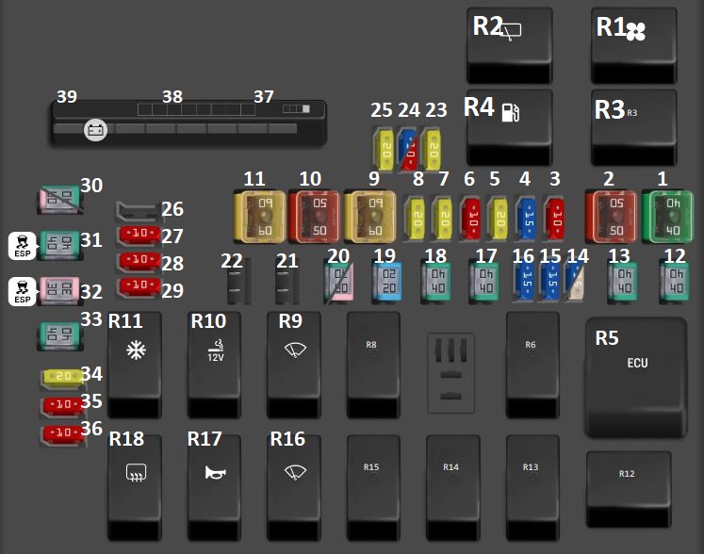
Task: Select the yellow 20A fuse number 34
Action: (x=62, y=377)
